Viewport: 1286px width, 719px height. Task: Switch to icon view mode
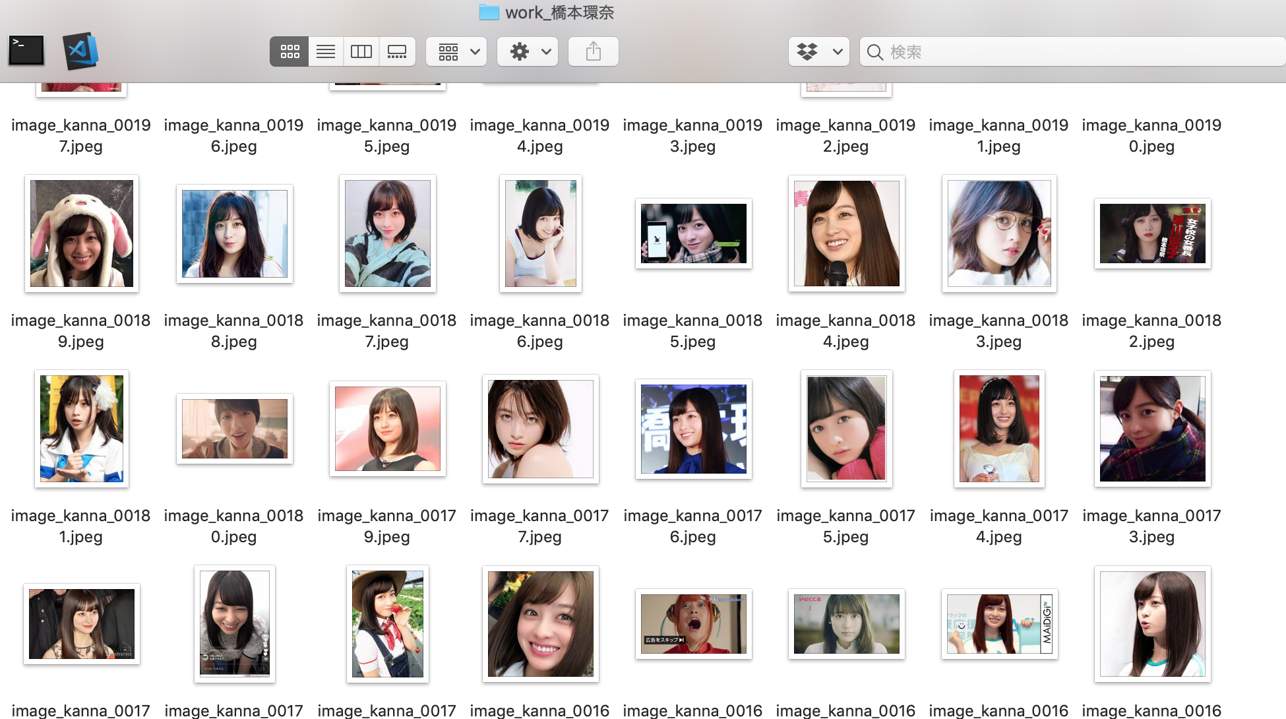[x=290, y=51]
